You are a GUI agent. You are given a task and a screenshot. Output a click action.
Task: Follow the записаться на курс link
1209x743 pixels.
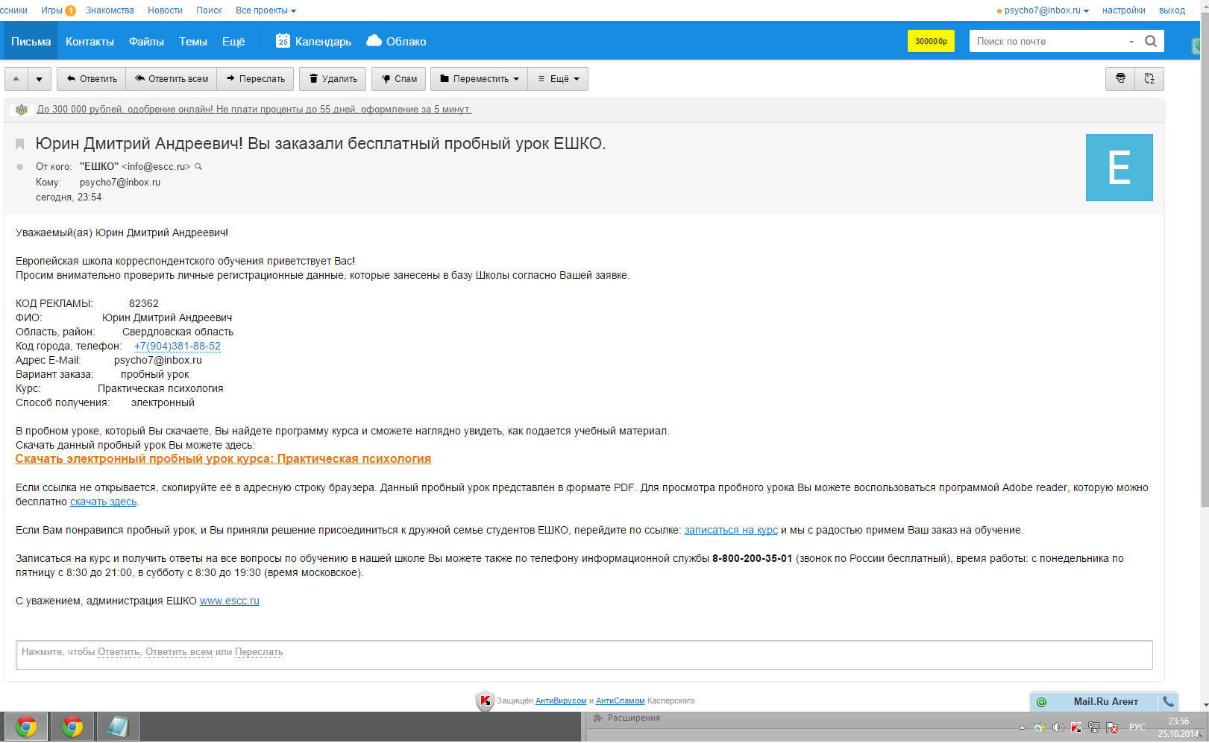(x=731, y=531)
